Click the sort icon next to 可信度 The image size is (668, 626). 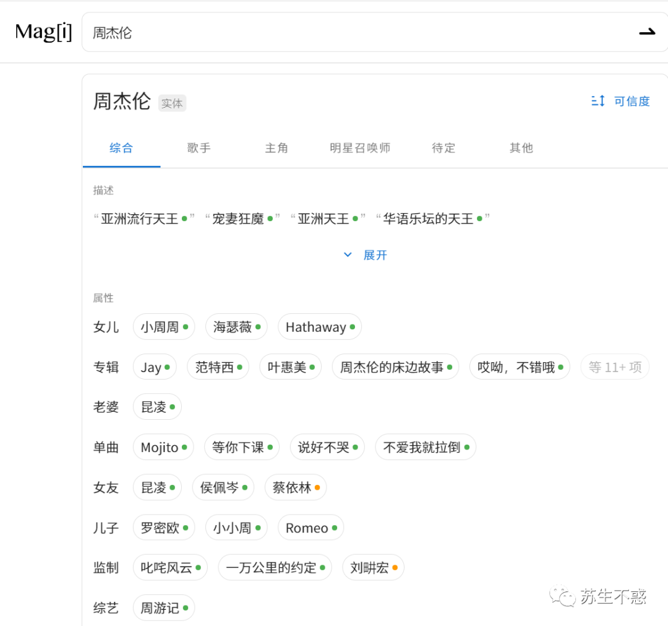[597, 101]
